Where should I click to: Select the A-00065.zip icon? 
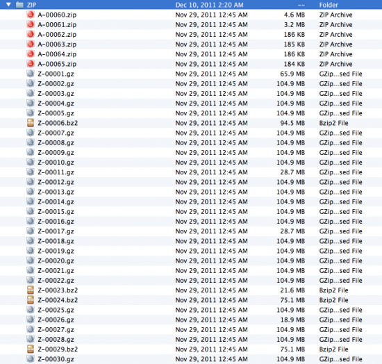[x=31, y=64]
